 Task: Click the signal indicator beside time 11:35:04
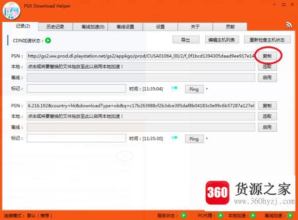pyautogui.click(x=174, y=88)
